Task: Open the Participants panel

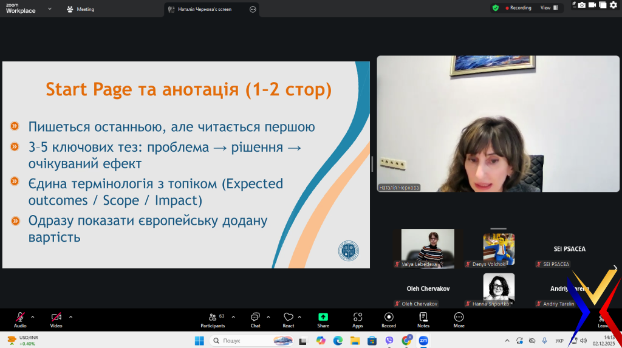Action: (x=213, y=319)
